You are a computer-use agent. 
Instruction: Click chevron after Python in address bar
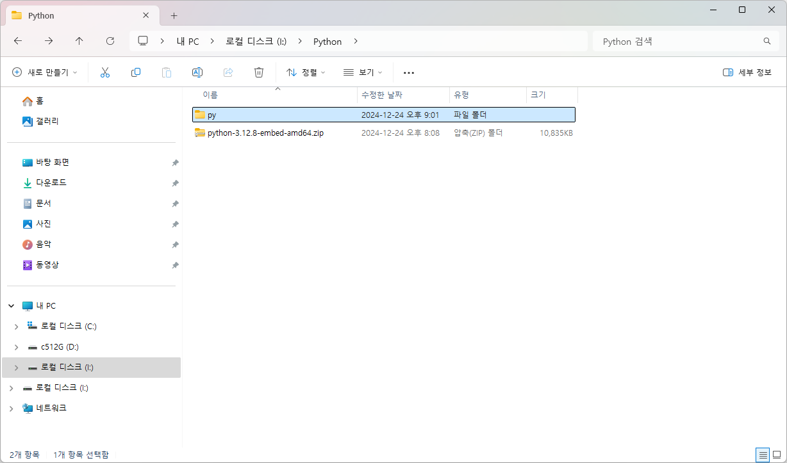pos(356,41)
